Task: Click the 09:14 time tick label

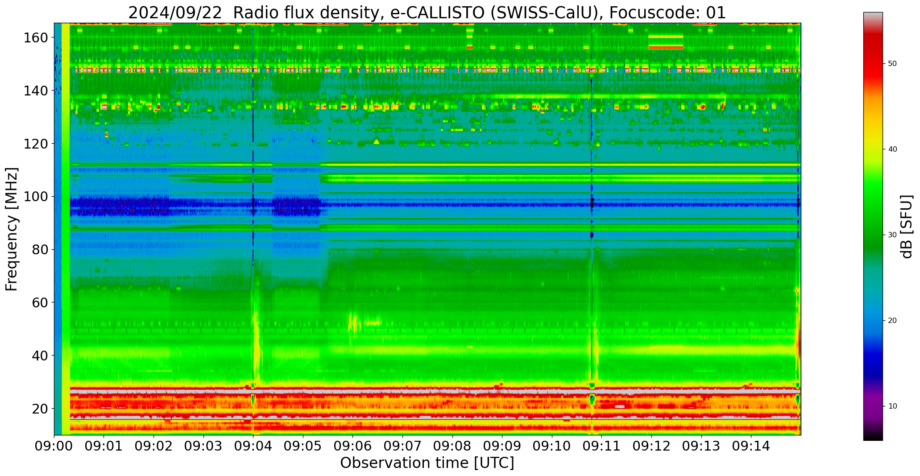Action: coord(751,447)
